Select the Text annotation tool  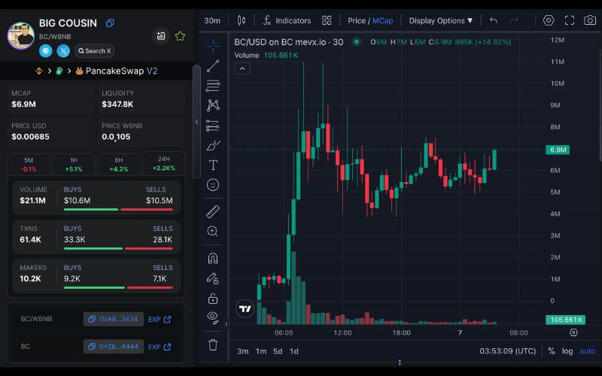coord(213,165)
